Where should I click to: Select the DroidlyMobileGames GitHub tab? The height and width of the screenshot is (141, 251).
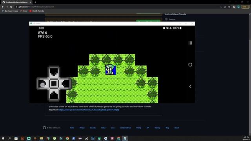tap(16, 2)
